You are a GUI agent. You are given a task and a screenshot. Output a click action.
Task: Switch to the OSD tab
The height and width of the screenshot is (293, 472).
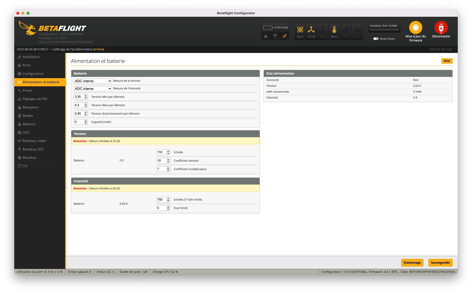(x=40, y=132)
